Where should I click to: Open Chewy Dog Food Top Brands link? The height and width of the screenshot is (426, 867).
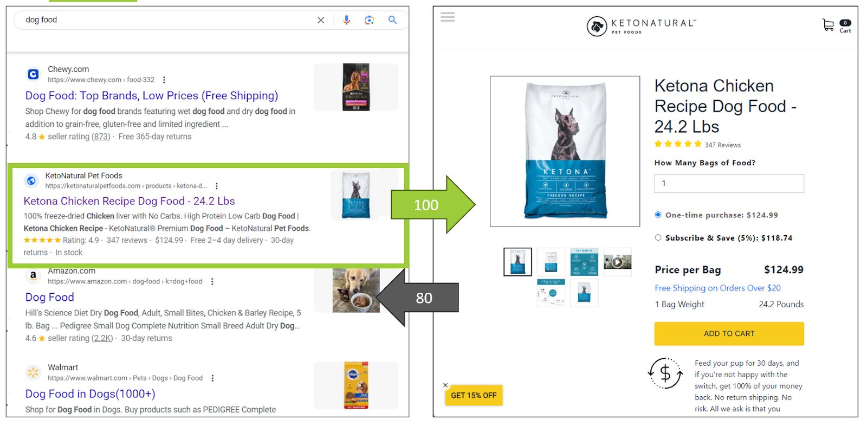151,96
